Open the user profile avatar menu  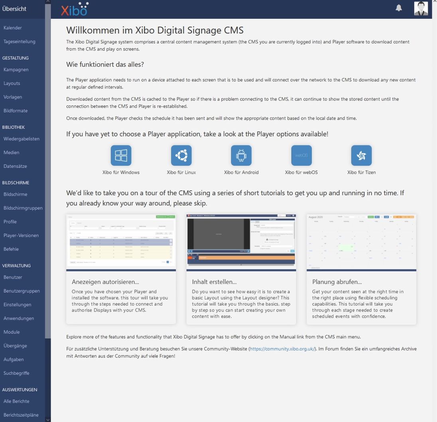[x=421, y=8]
